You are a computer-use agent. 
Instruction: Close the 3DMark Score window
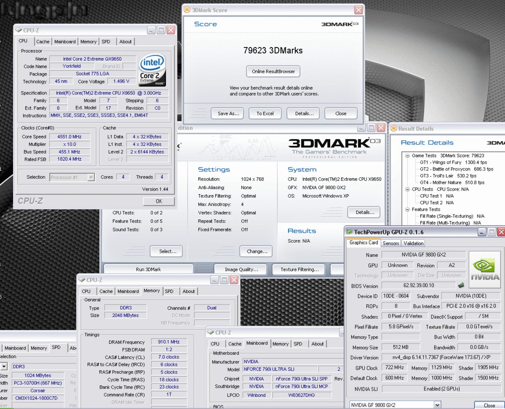359,10
